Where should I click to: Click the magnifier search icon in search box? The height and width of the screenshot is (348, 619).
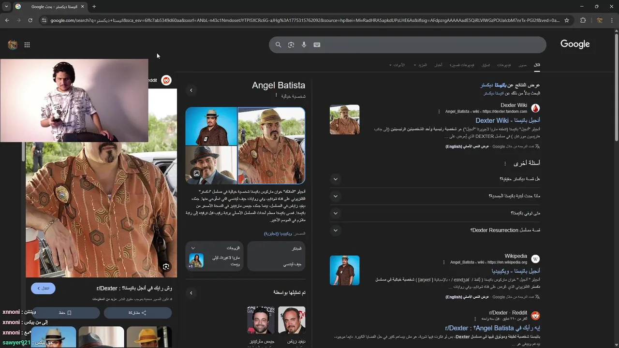(278, 44)
